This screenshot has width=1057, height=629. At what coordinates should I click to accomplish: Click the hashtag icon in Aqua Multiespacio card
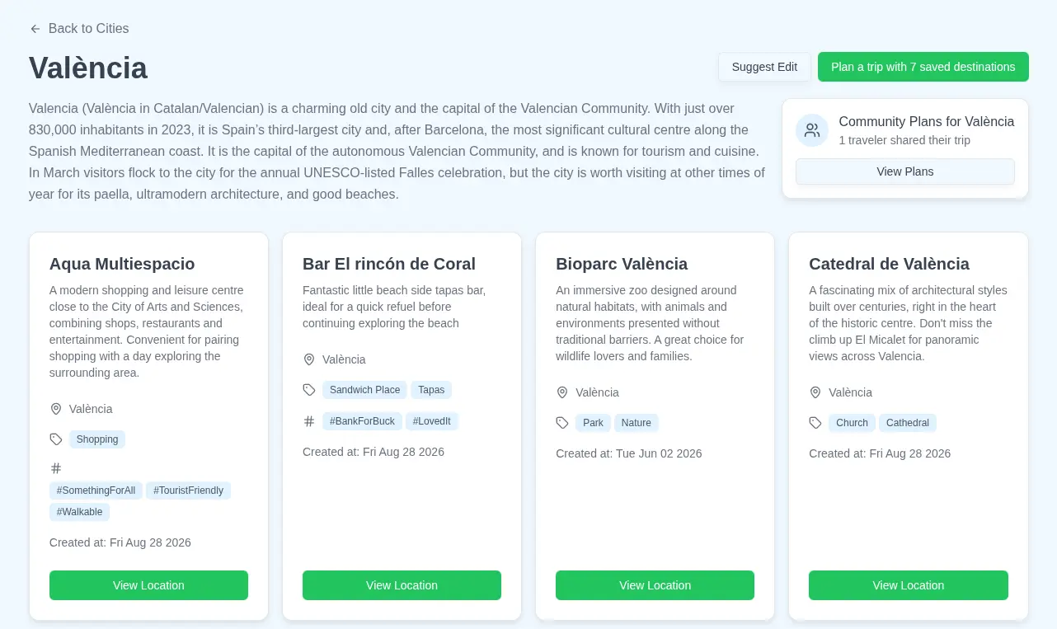coord(56,468)
